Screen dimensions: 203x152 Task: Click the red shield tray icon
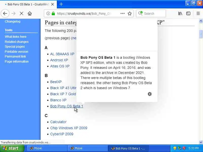pos(184,148)
